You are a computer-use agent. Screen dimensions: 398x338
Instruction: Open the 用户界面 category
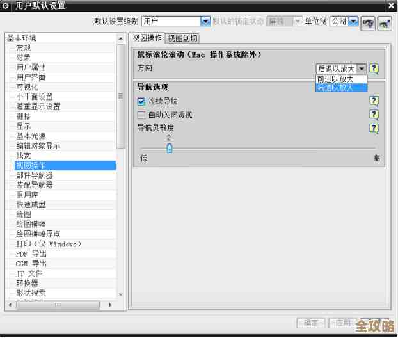point(31,77)
